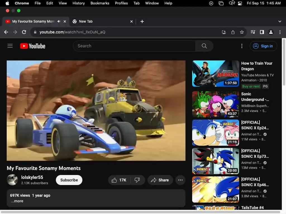
Task: Open more actions ellipsis under video
Action: 180,180
